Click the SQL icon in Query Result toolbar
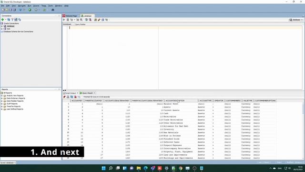Screen dimensions: 305x172 click(79, 97)
